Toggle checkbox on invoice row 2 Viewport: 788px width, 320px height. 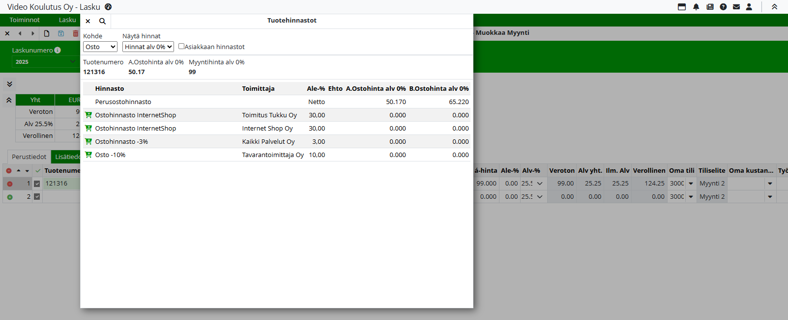[37, 197]
